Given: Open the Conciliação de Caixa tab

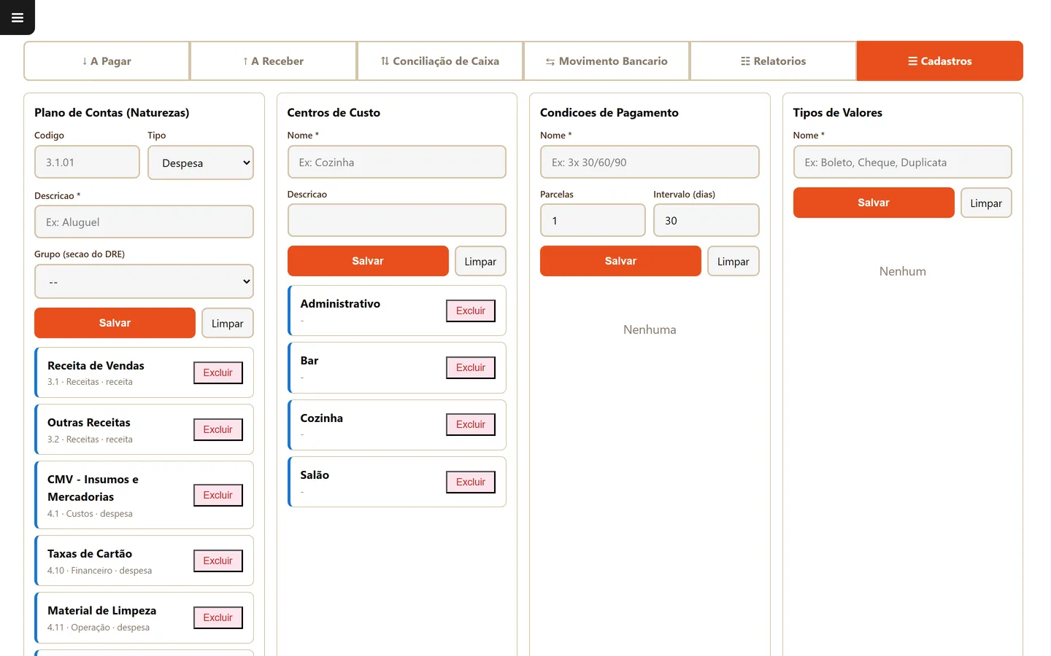Looking at the screenshot, I should [x=439, y=61].
